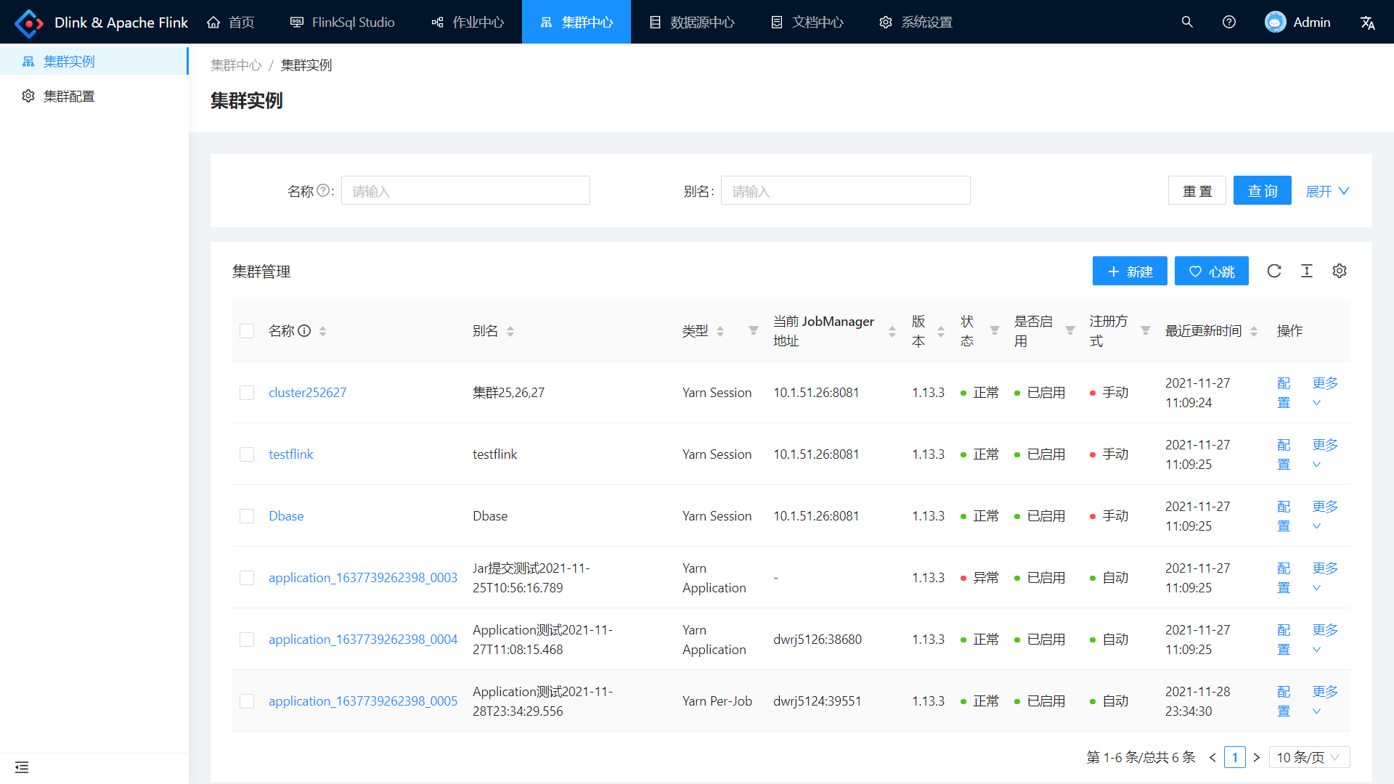This screenshot has width=1394, height=784.
Task: Toggle select-all checkbox in table header
Action: pos(247,330)
